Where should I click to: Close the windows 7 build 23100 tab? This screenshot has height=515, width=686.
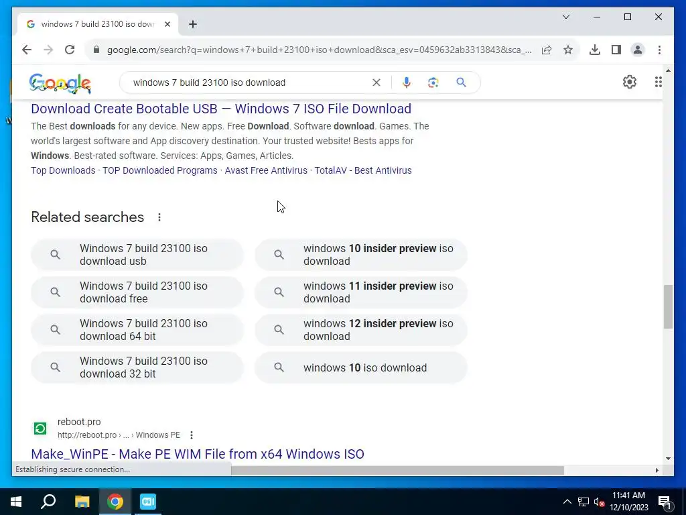coord(167,24)
